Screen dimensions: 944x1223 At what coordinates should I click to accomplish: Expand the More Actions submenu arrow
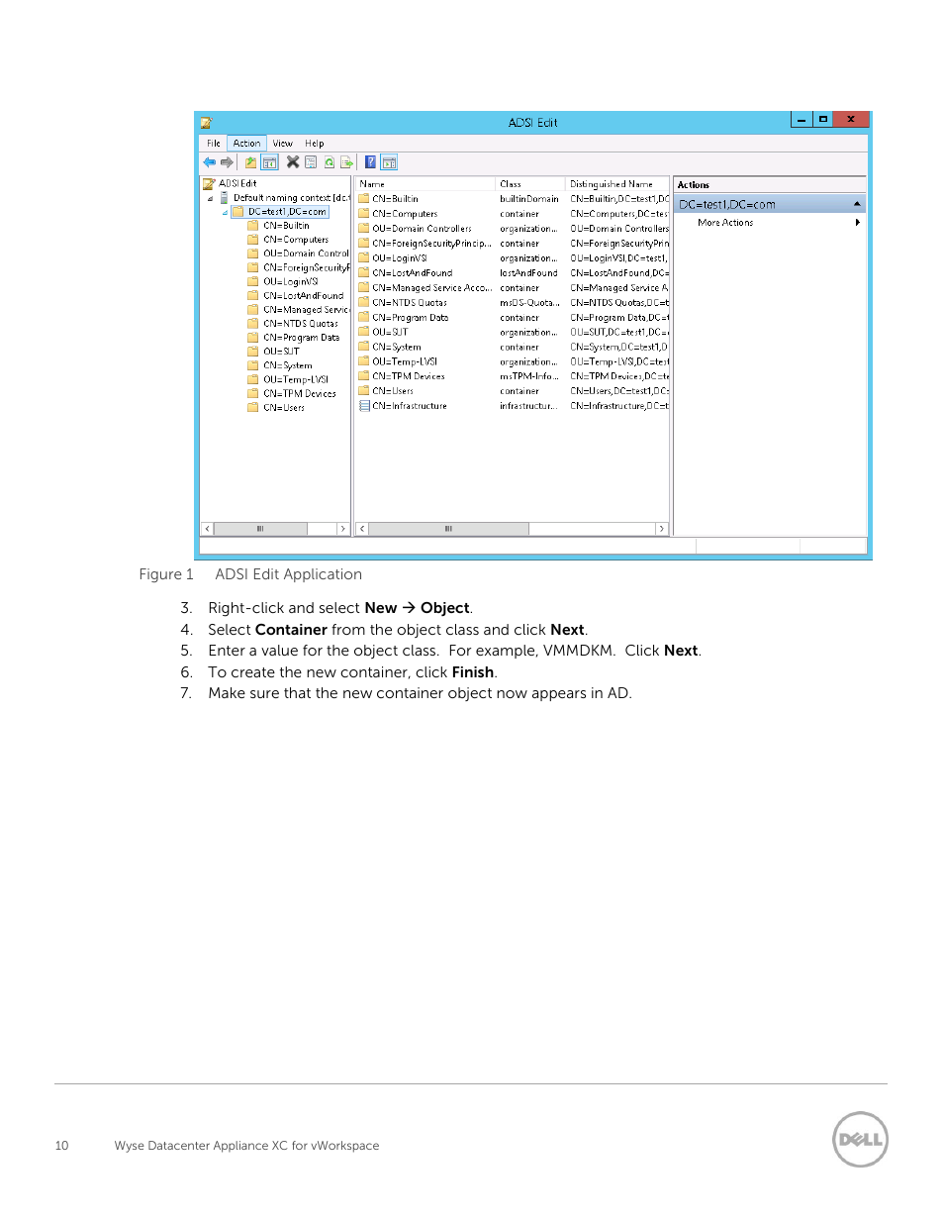click(x=858, y=223)
